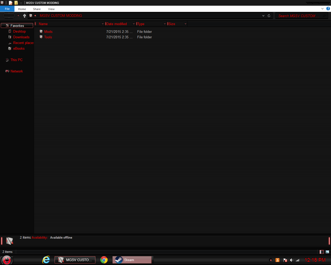This screenshot has height=265, width=331.
Task: Open the File menu tab
Action: click(7, 9)
